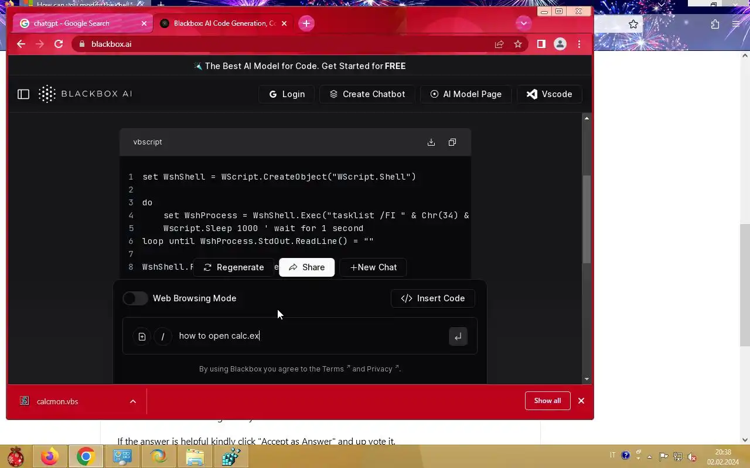Regenerate the response
The width and height of the screenshot is (750, 468).
[x=233, y=267]
